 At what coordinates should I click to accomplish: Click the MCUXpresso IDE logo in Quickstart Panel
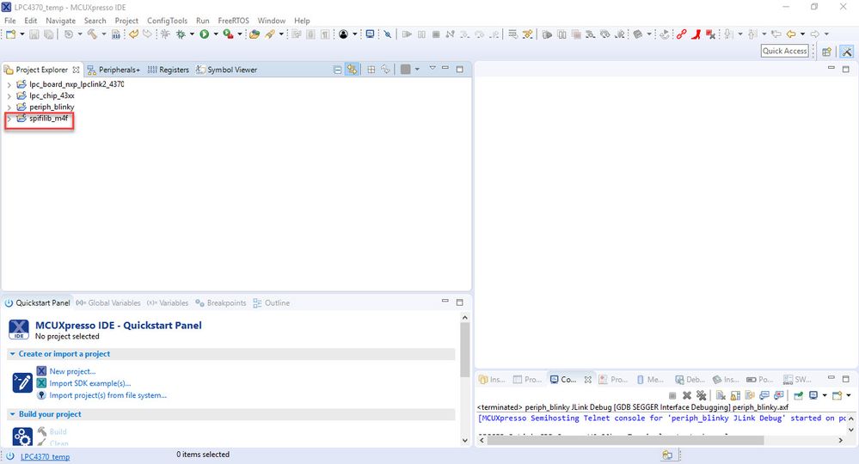click(x=19, y=330)
